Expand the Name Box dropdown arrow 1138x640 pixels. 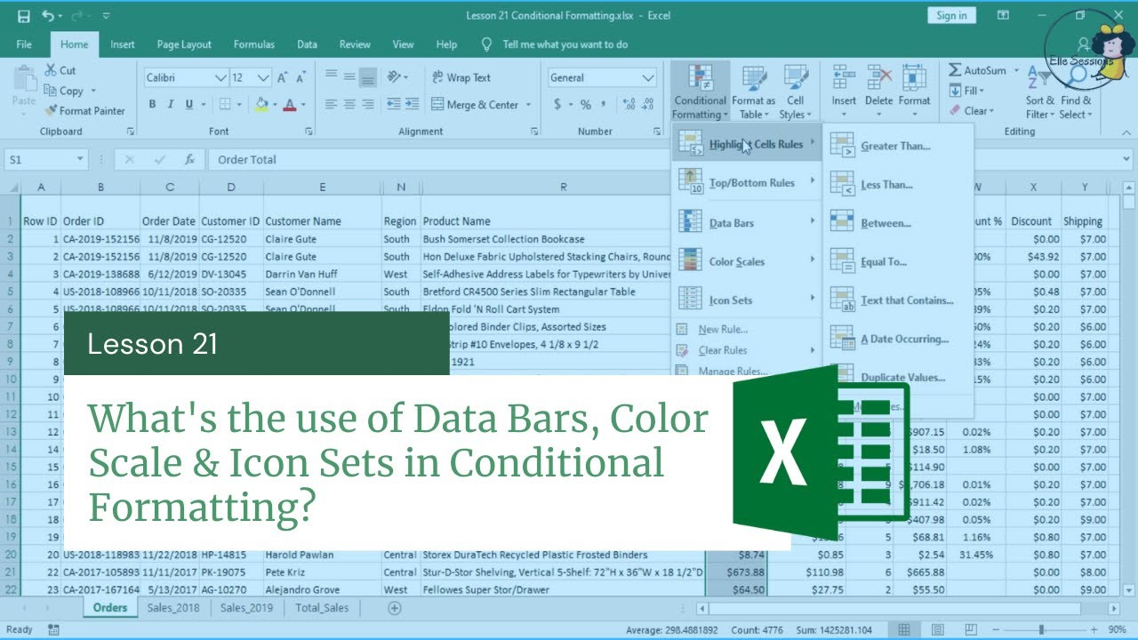pyautogui.click(x=80, y=160)
